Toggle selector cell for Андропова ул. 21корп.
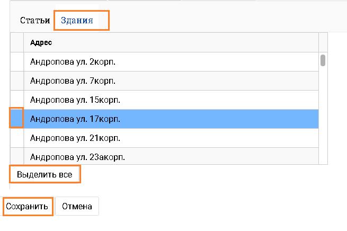This screenshot has width=347, height=231. (x=17, y=138)
